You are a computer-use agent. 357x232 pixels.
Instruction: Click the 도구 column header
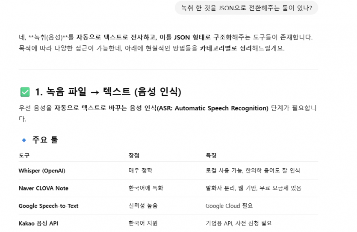24,155
